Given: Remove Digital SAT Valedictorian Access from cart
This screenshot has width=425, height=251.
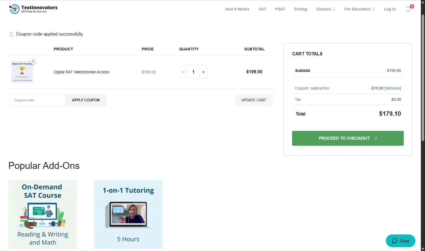Looking at the screenshot, I should click(x=33, y=61).
